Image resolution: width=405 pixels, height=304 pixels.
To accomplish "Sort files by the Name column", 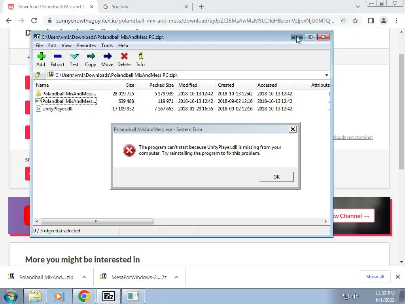I will (65, 85).
